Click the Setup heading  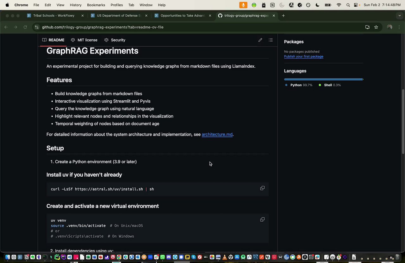point(55,148)
